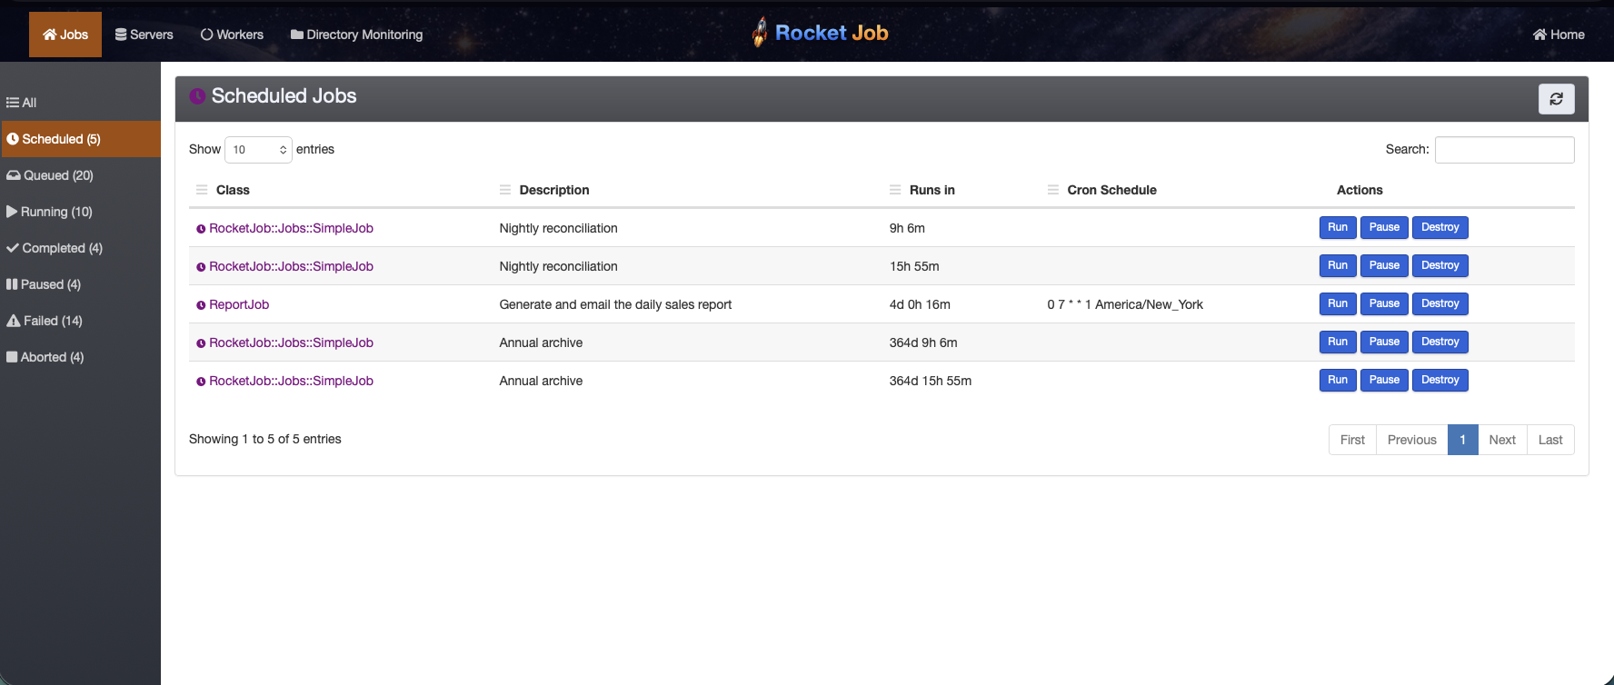The height and width of the screenshot is (685, 1614).
Task: Go to Next page in pagination
Action: [x=1502, y=440]
